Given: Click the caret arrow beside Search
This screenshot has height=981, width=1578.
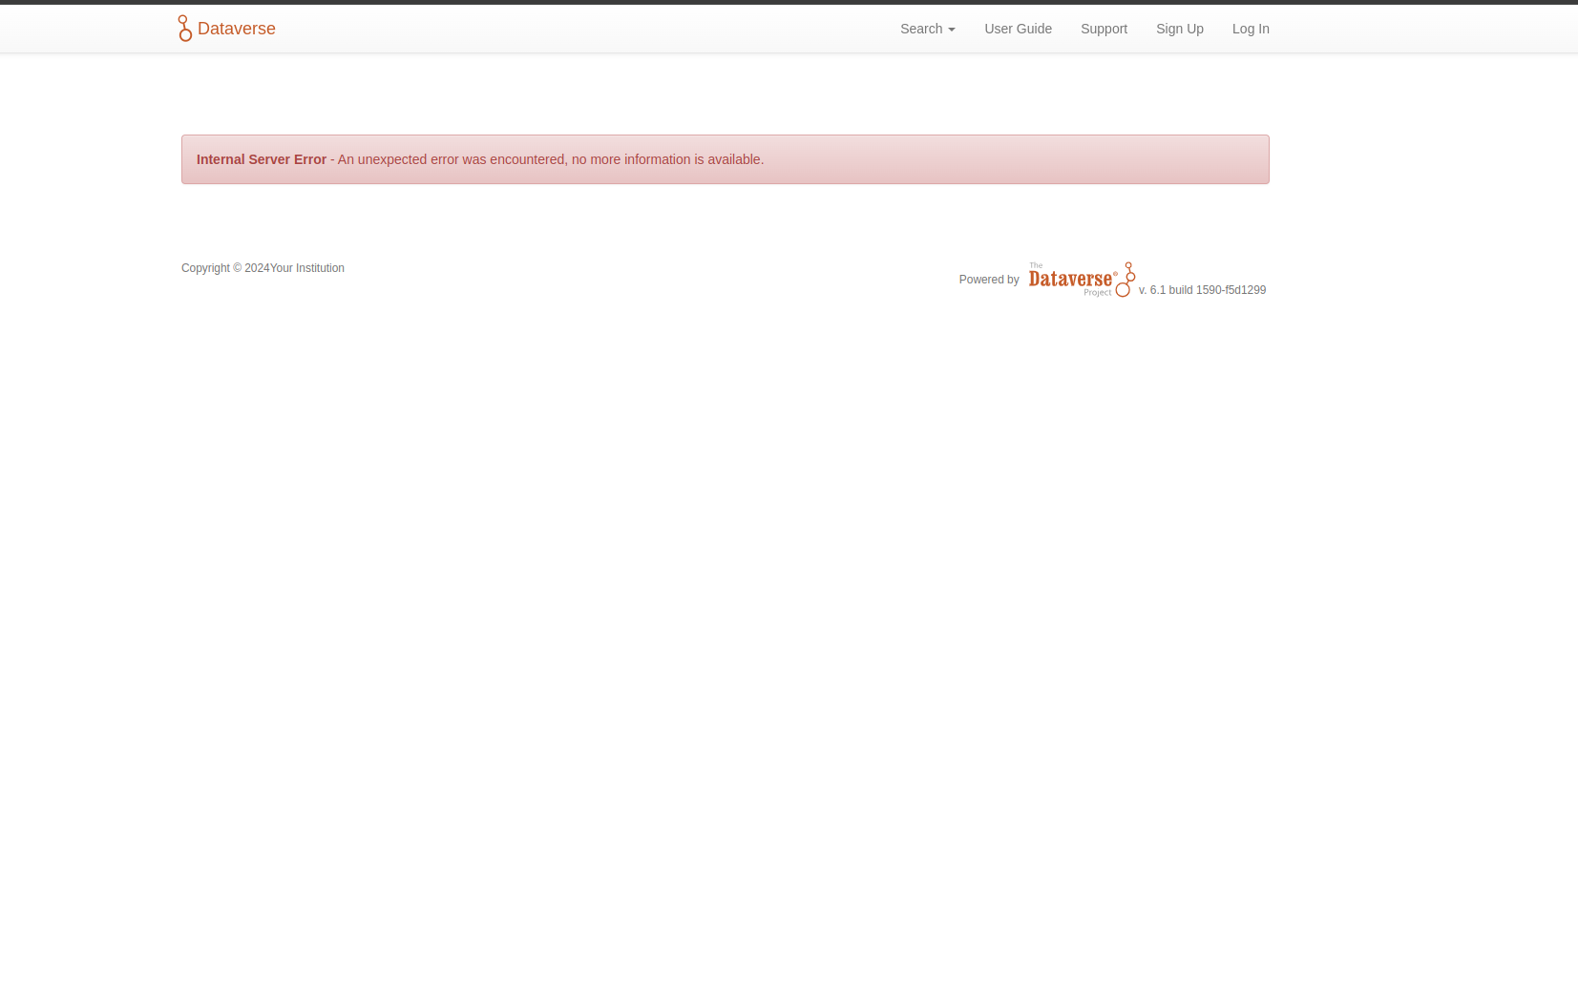Looking at the screenshot, I should [952, 30].
